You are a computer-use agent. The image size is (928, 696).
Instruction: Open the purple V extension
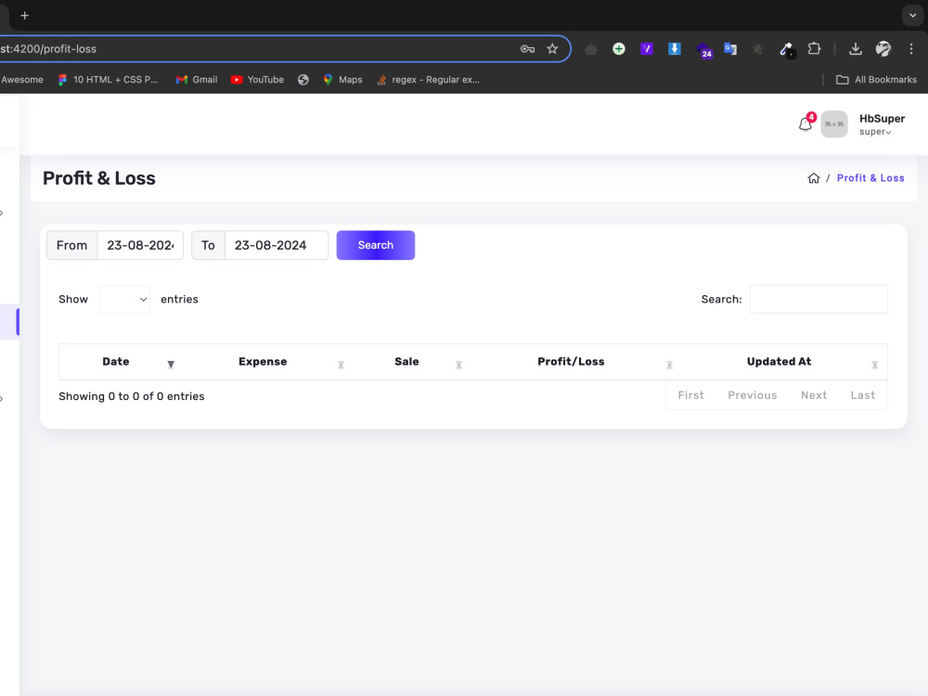646,48
